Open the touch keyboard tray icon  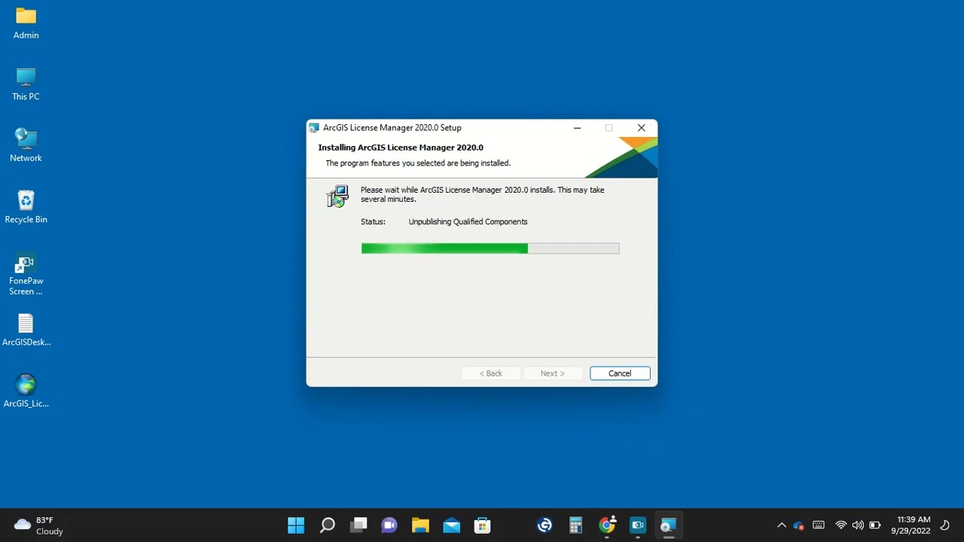coord(819,525)
